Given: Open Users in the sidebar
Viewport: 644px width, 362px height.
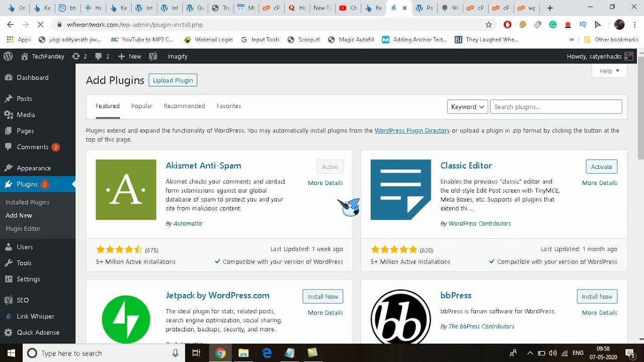Looking at the screenshot, I should (x=25, y=247).
